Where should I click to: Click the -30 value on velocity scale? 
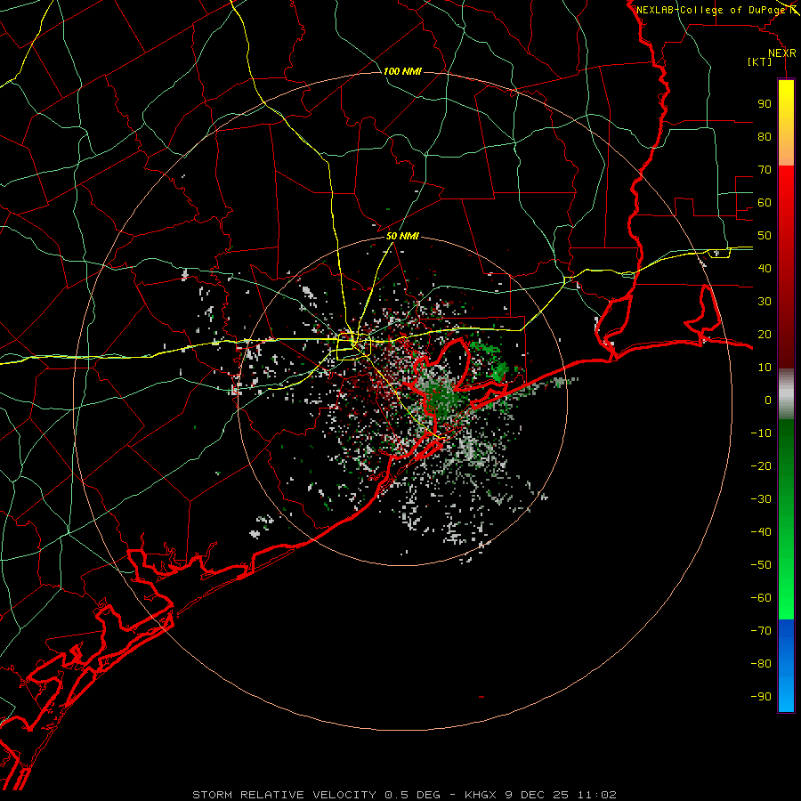(761, 499)
